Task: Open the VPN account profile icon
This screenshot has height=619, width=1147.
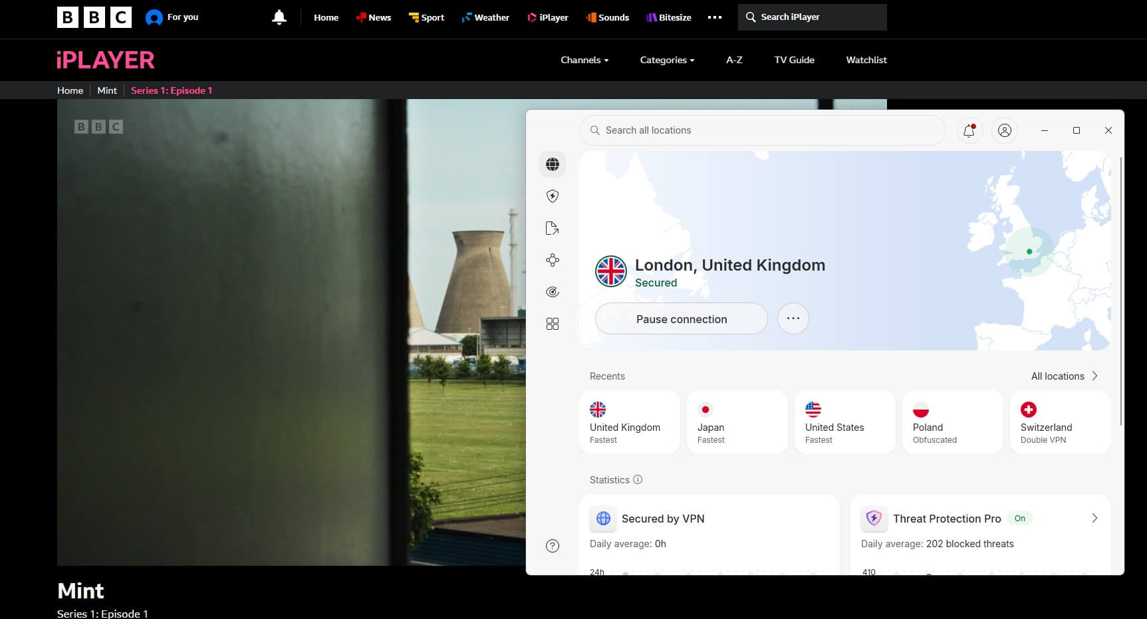Action: click(x=1005, y=130)
